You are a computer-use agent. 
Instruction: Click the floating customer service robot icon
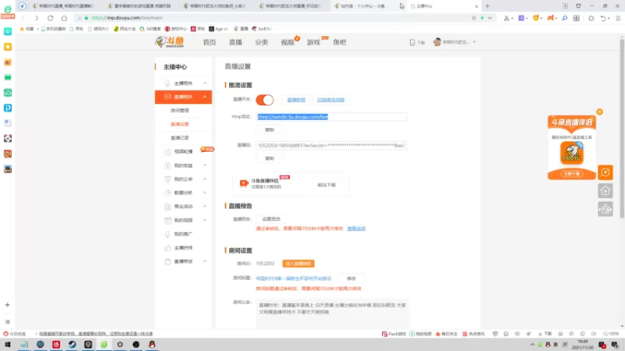click(605, 209)
